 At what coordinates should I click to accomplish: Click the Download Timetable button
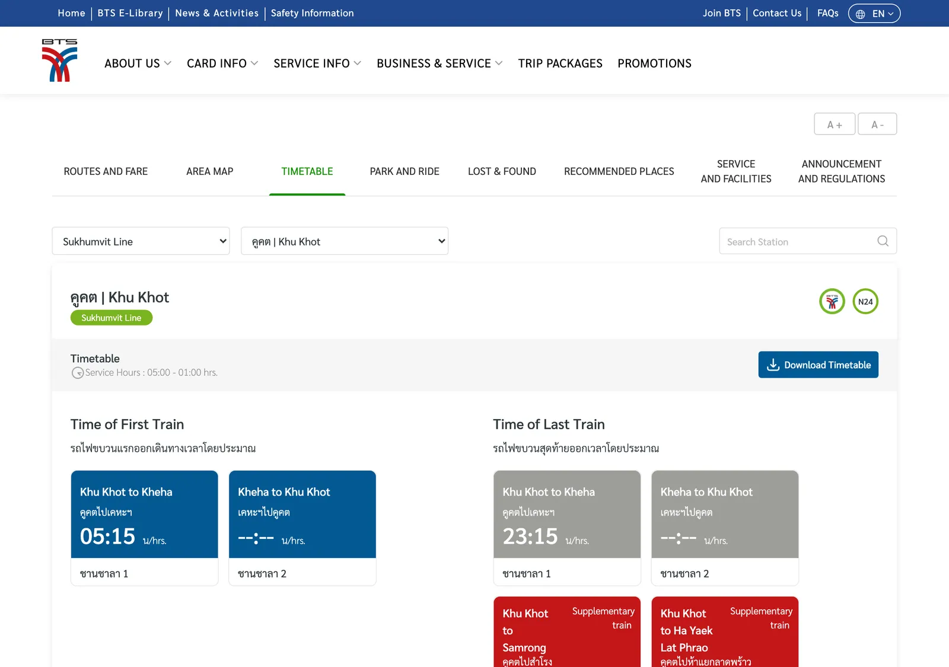pos(818,365)
